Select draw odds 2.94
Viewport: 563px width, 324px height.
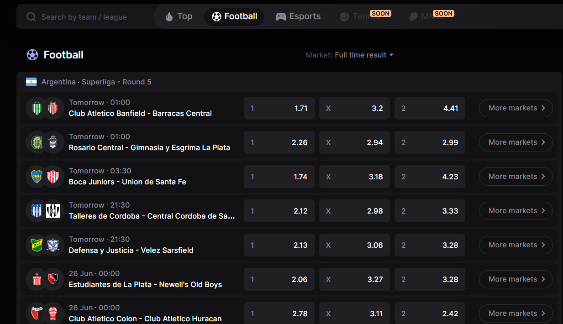coord(354,142)
